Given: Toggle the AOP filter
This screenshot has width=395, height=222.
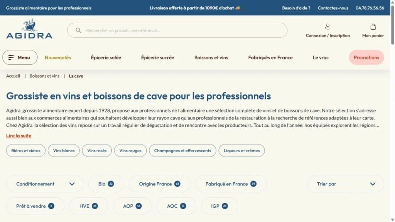Looking at the screenshot, I should (132, 206).
